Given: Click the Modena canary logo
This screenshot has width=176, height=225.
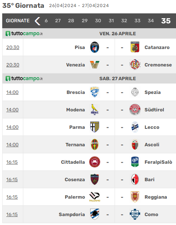Looking at the screenshot, I should pyautogui.click(x=95, y=110).
